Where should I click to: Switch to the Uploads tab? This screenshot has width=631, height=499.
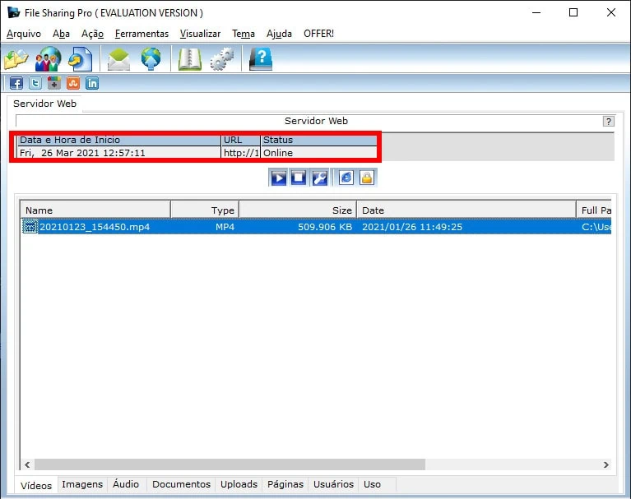coord(239,484)
